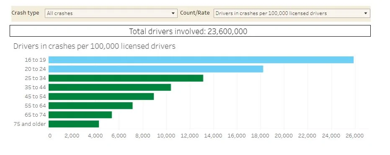This screenshot has width=390, height=155.
Task: Click the 26,000 x-axis tick label
Action: point(355,136)
